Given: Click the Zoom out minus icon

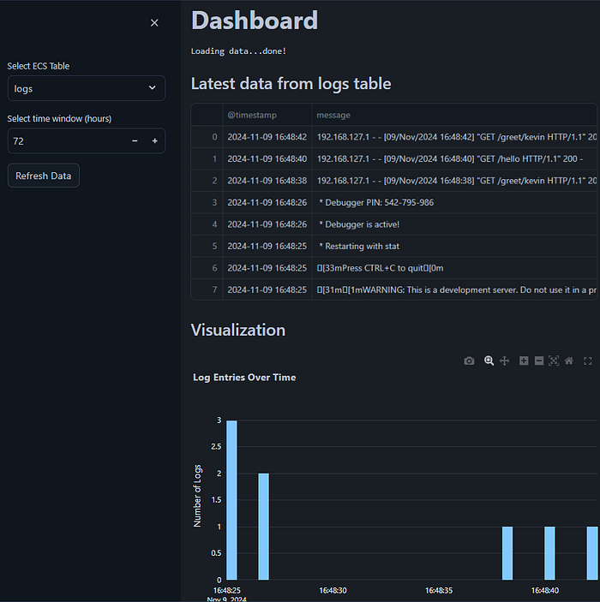Looking at the screenshot, I should tap(539, 361).
